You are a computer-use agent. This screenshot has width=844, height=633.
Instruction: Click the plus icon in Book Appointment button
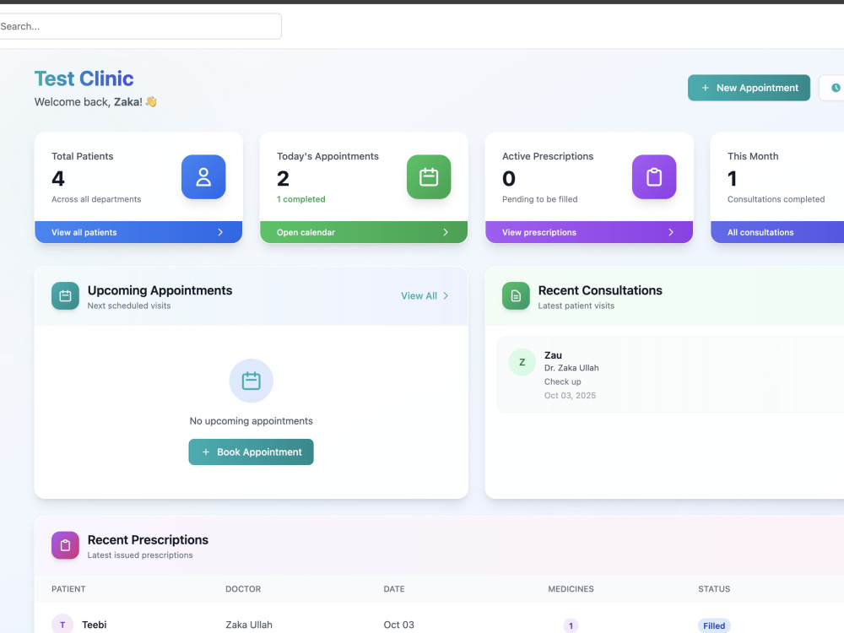(206, 452)
